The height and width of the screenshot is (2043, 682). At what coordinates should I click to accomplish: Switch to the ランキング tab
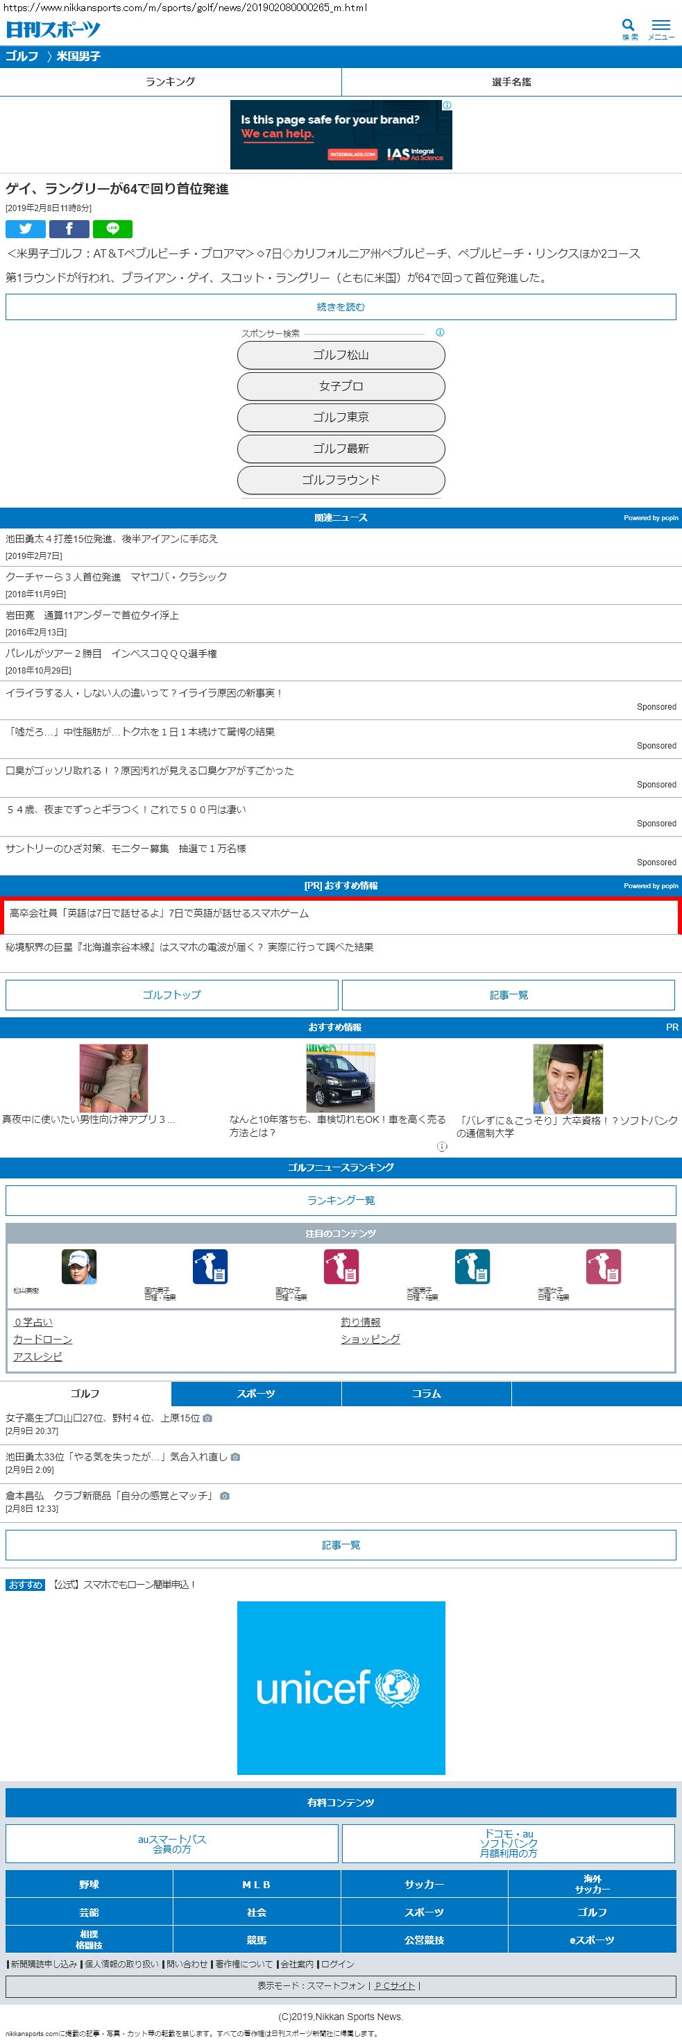pyautogui.click(x=170, y=82)
